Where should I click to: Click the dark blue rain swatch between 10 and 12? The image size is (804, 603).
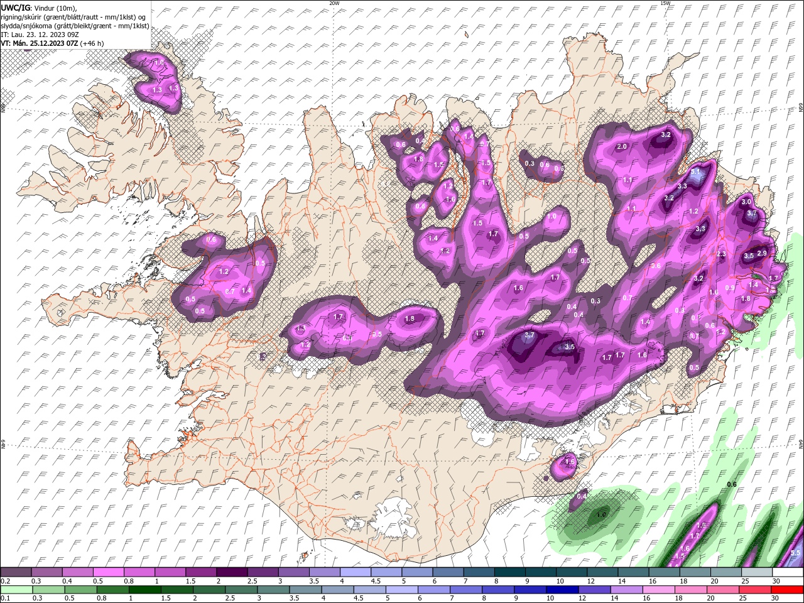pyautogui.click(x=562, y=590)
